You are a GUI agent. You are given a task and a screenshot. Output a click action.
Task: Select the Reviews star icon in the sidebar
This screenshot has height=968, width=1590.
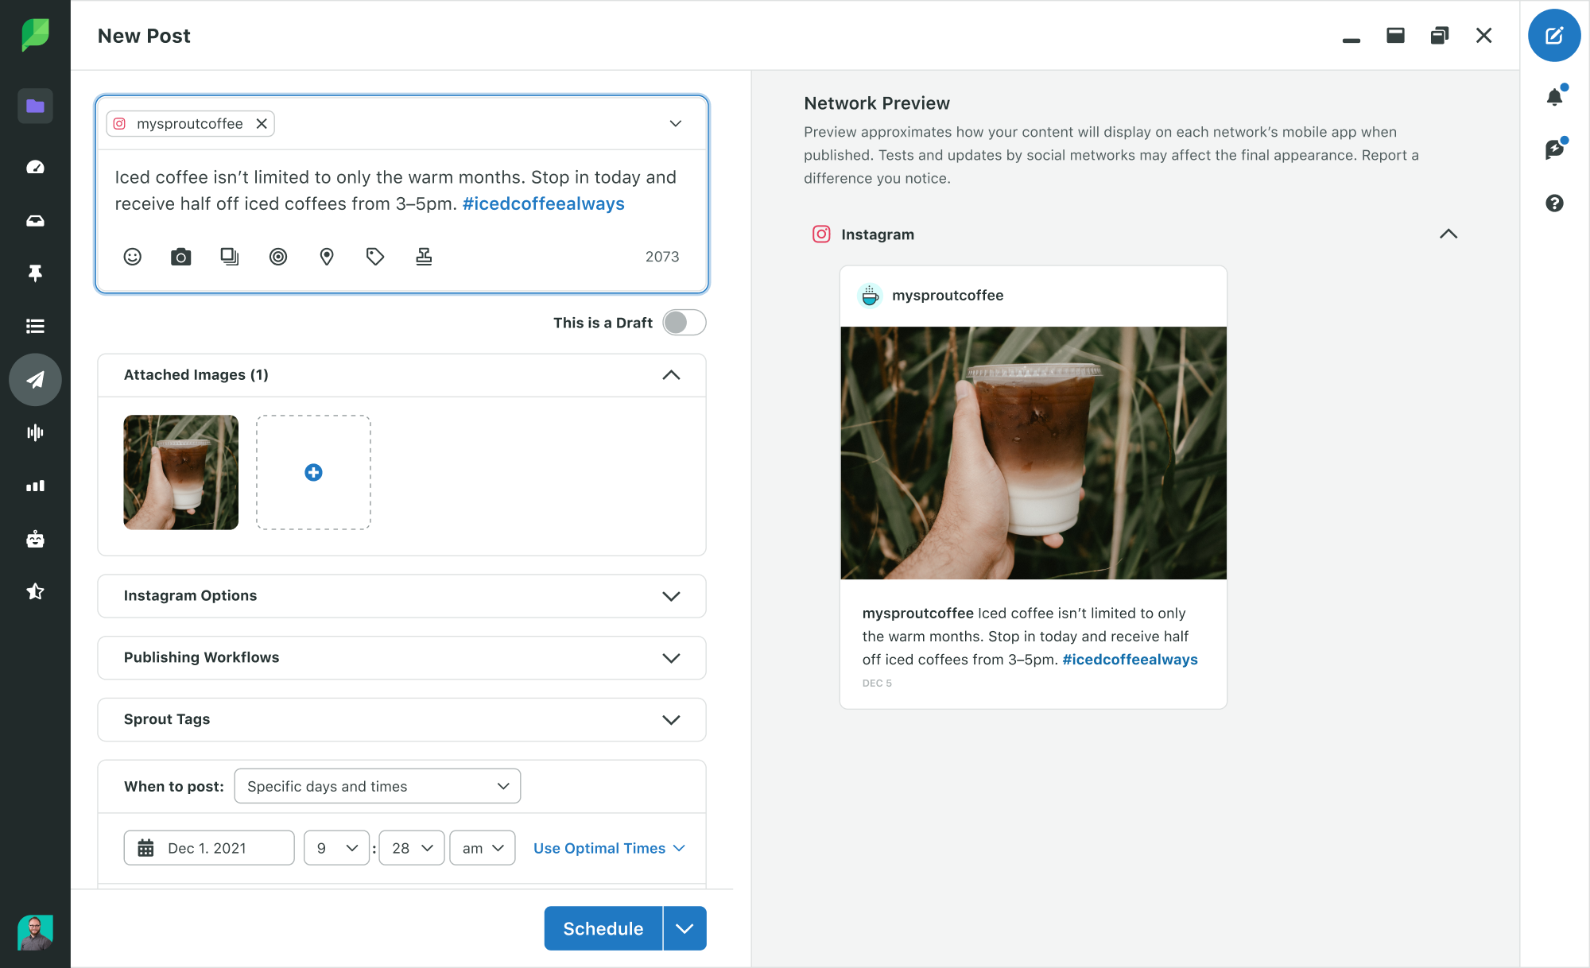click(x=35, y=591)
